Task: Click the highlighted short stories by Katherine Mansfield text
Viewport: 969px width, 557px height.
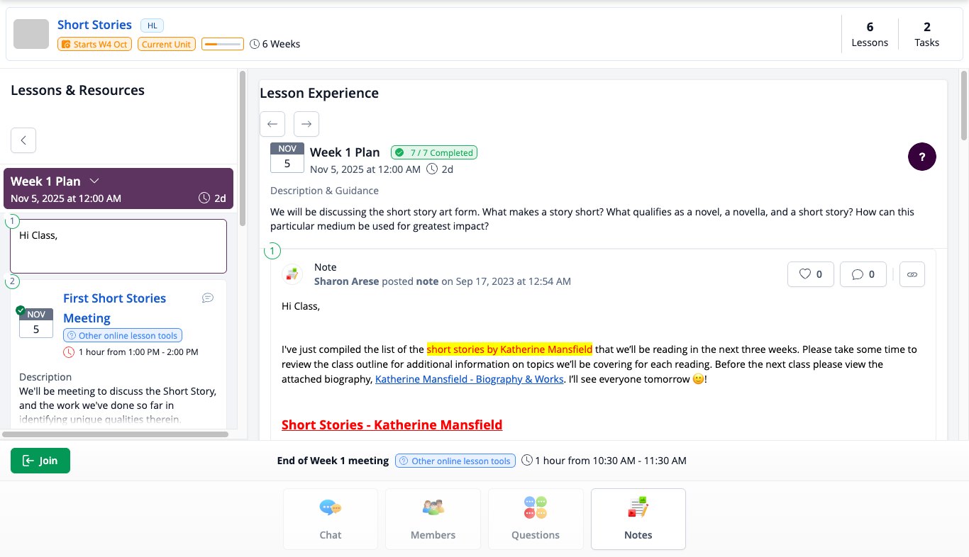Action: [509, 349]
